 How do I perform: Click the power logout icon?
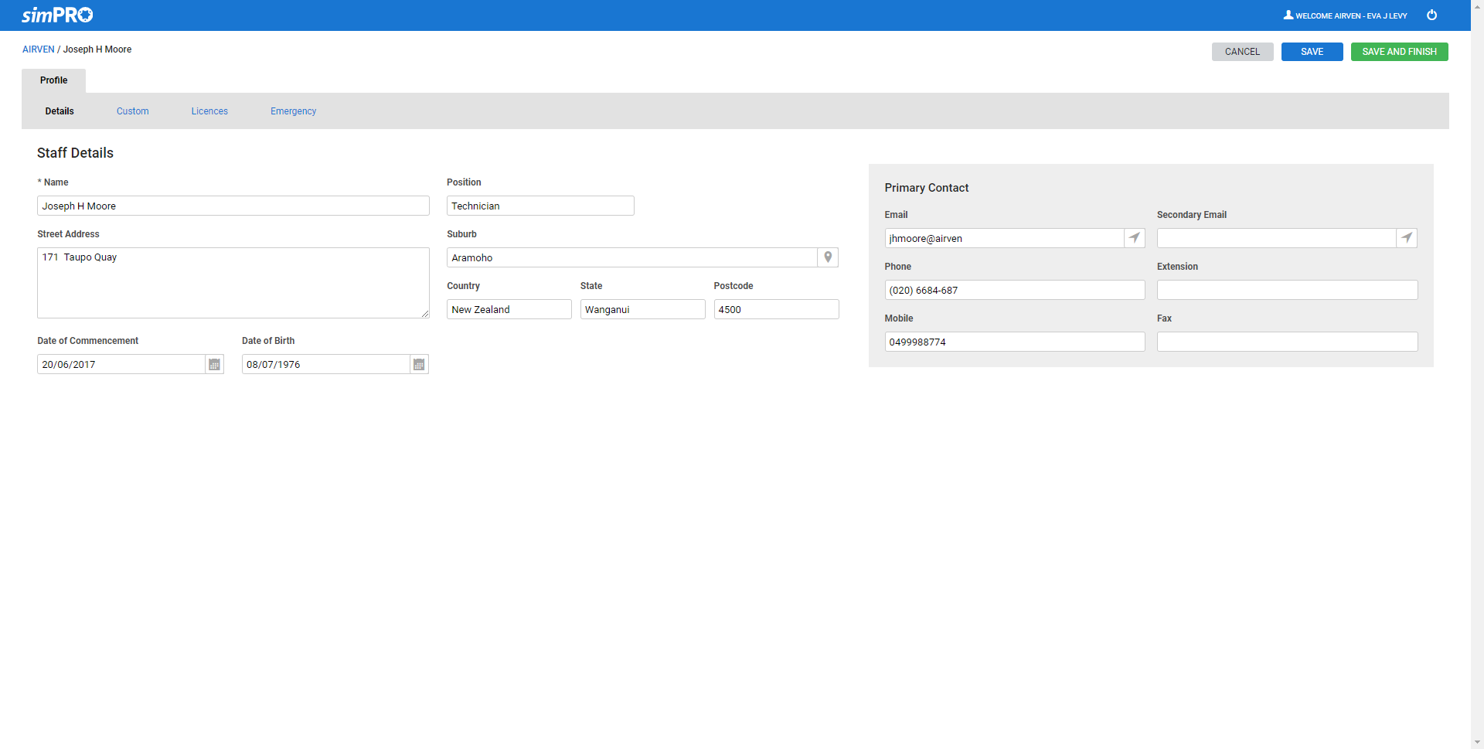tap(1431, 15)
